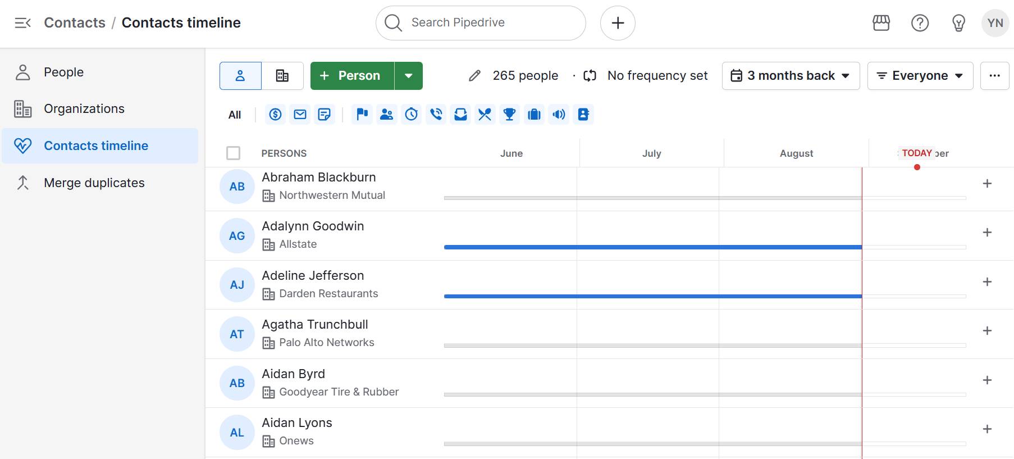Image resolution: width=1014 pixels, height=459 pixels.
Task: Filter timeline by call phone icon
Action: (x=436, y=115)
